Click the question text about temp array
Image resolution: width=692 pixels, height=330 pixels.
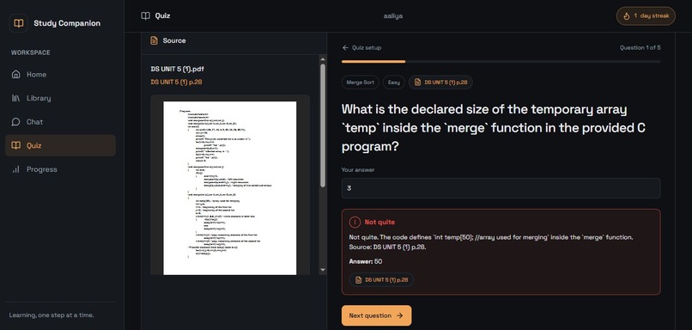[494, 128]
